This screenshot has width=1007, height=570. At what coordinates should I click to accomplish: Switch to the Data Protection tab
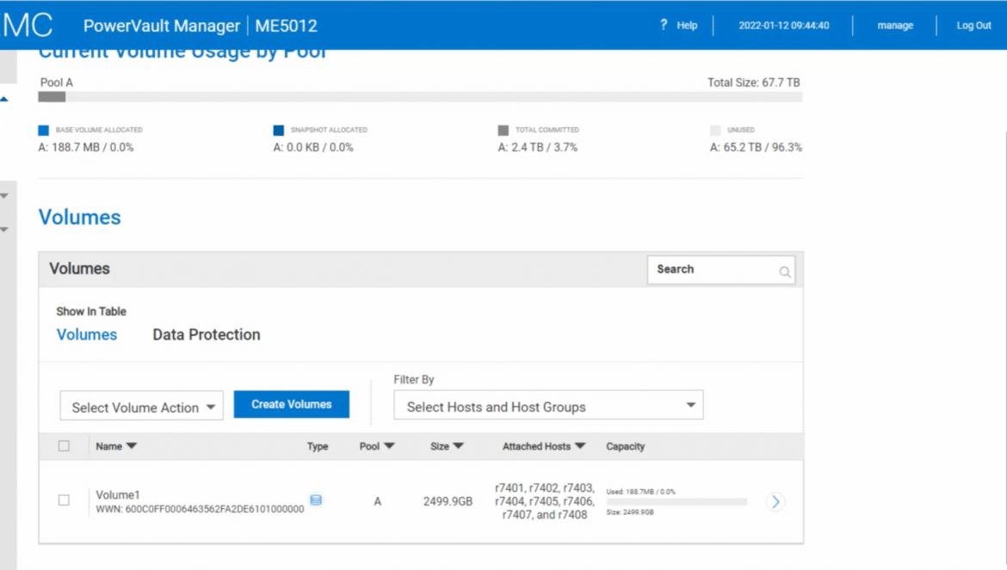tap(207, 334)
